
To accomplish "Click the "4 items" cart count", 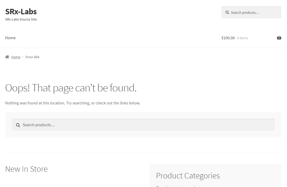I will 242,38.
